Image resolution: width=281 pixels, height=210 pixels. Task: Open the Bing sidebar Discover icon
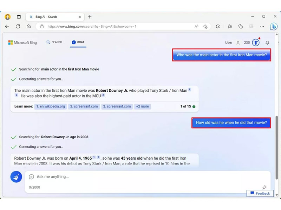tap(274, 27)
